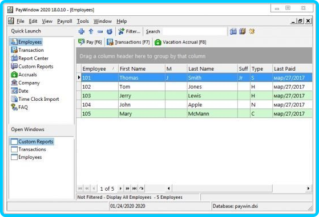Open Time Clock Import in Quick Launch
This screenshot has height=217, width=319.
tap(35, 99)
